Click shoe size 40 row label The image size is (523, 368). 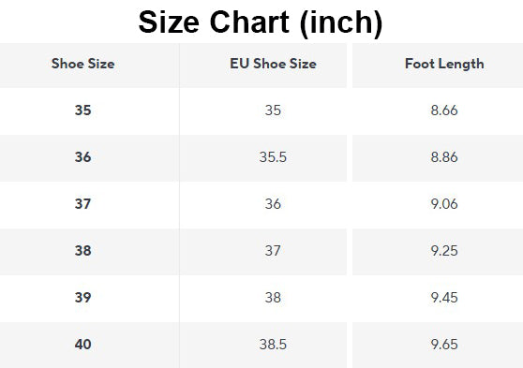click(x=83, y=345)
